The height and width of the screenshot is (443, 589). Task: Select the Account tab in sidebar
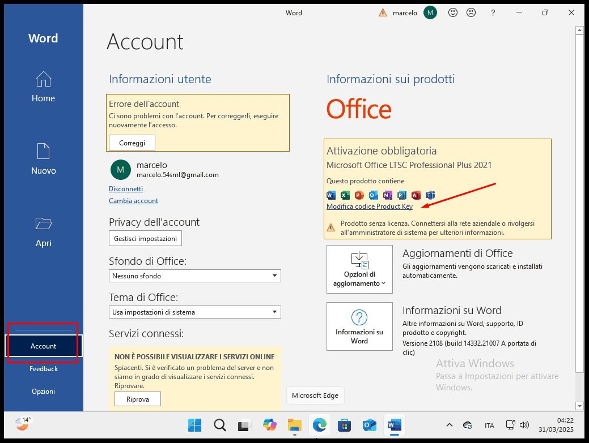click(44, 346)
